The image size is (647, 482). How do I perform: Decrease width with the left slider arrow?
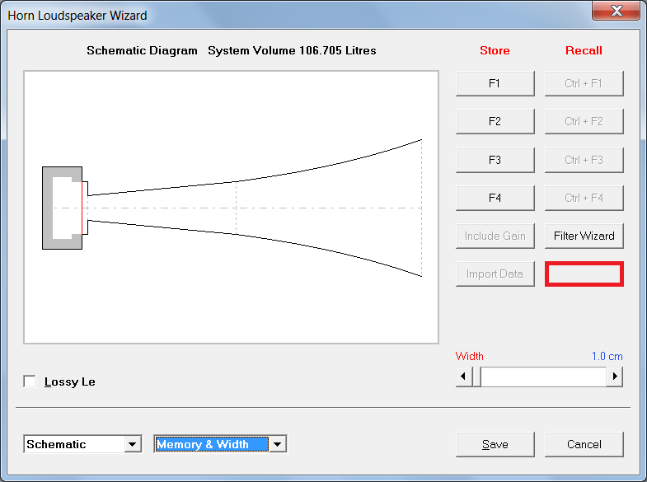pos(464,376)
